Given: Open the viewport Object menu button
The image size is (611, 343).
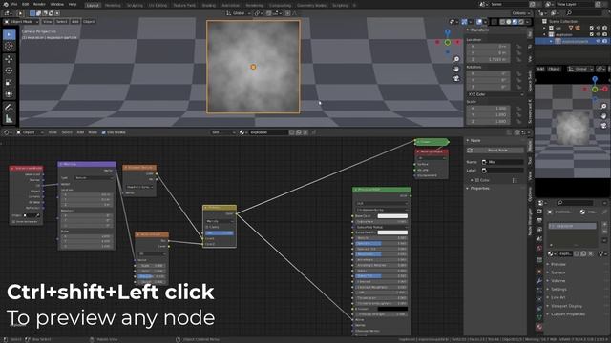Looking at the screenshot, I should (89, 22).
